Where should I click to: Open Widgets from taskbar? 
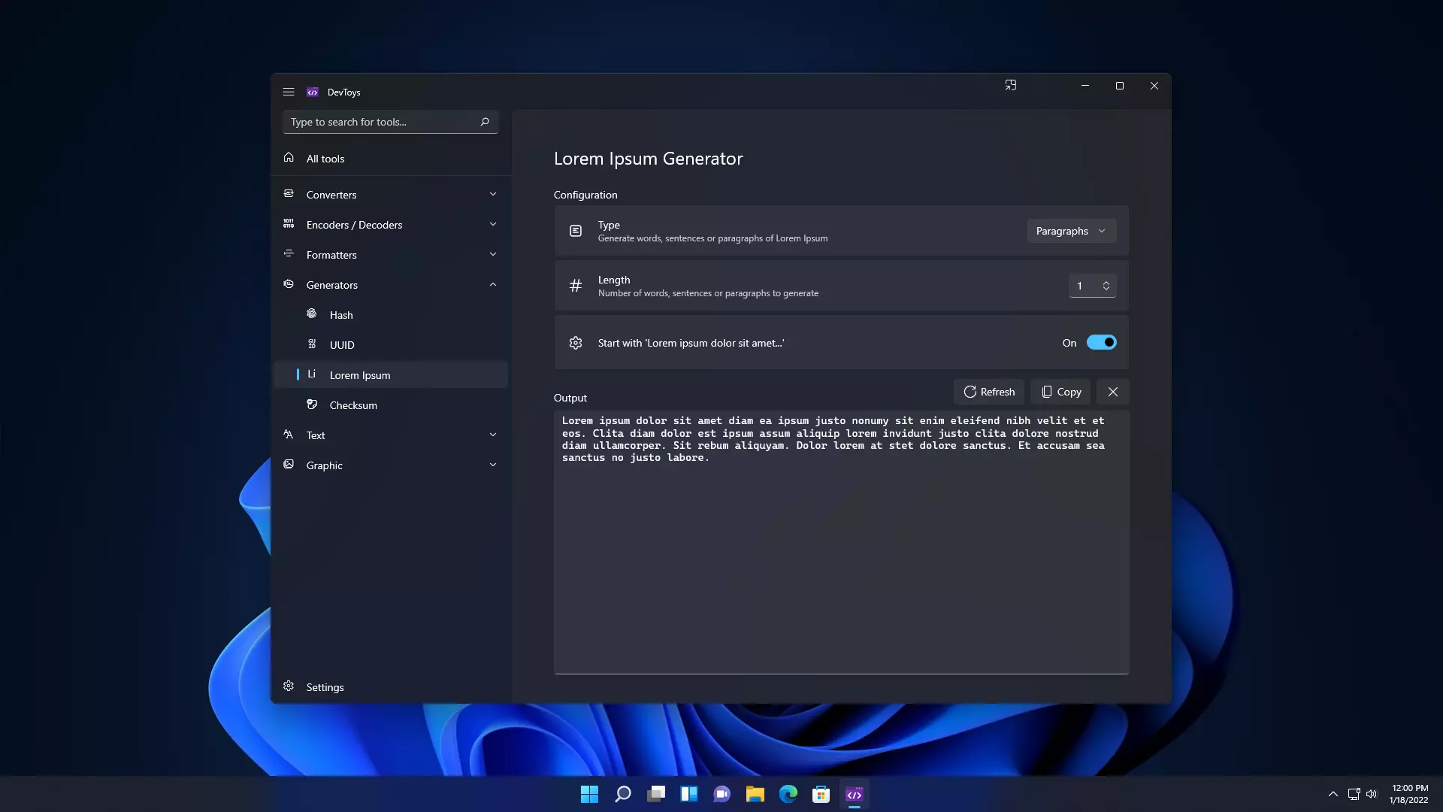coord(689,794)
